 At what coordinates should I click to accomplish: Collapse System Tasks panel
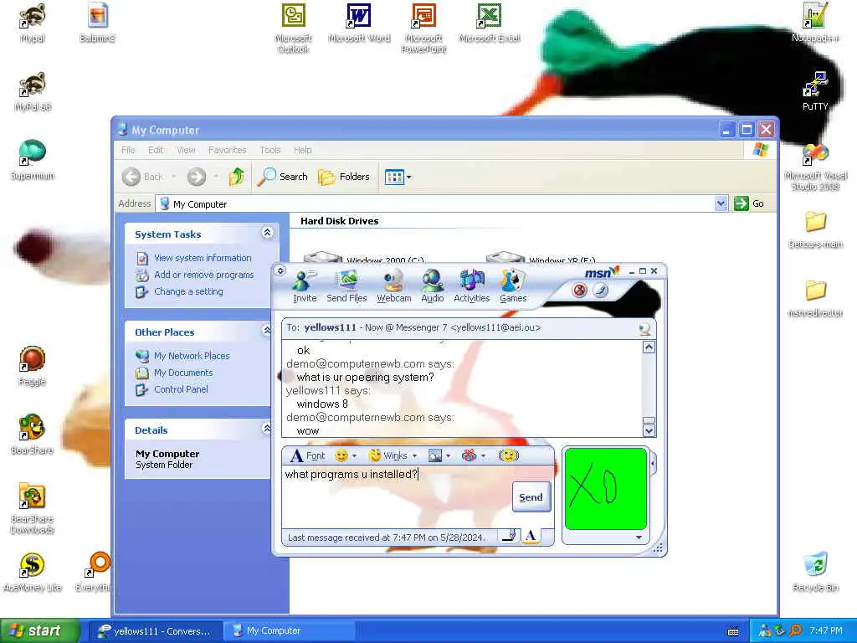267,233
